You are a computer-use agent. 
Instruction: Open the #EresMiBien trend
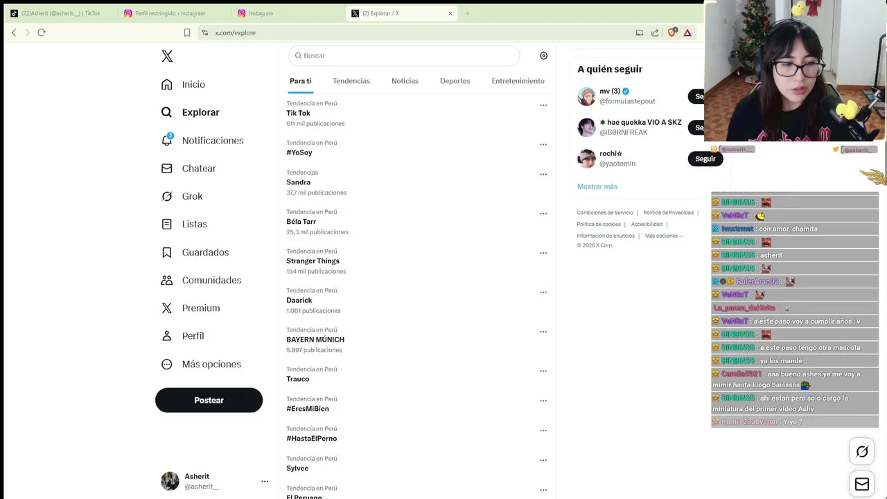(x=308, y=409)
